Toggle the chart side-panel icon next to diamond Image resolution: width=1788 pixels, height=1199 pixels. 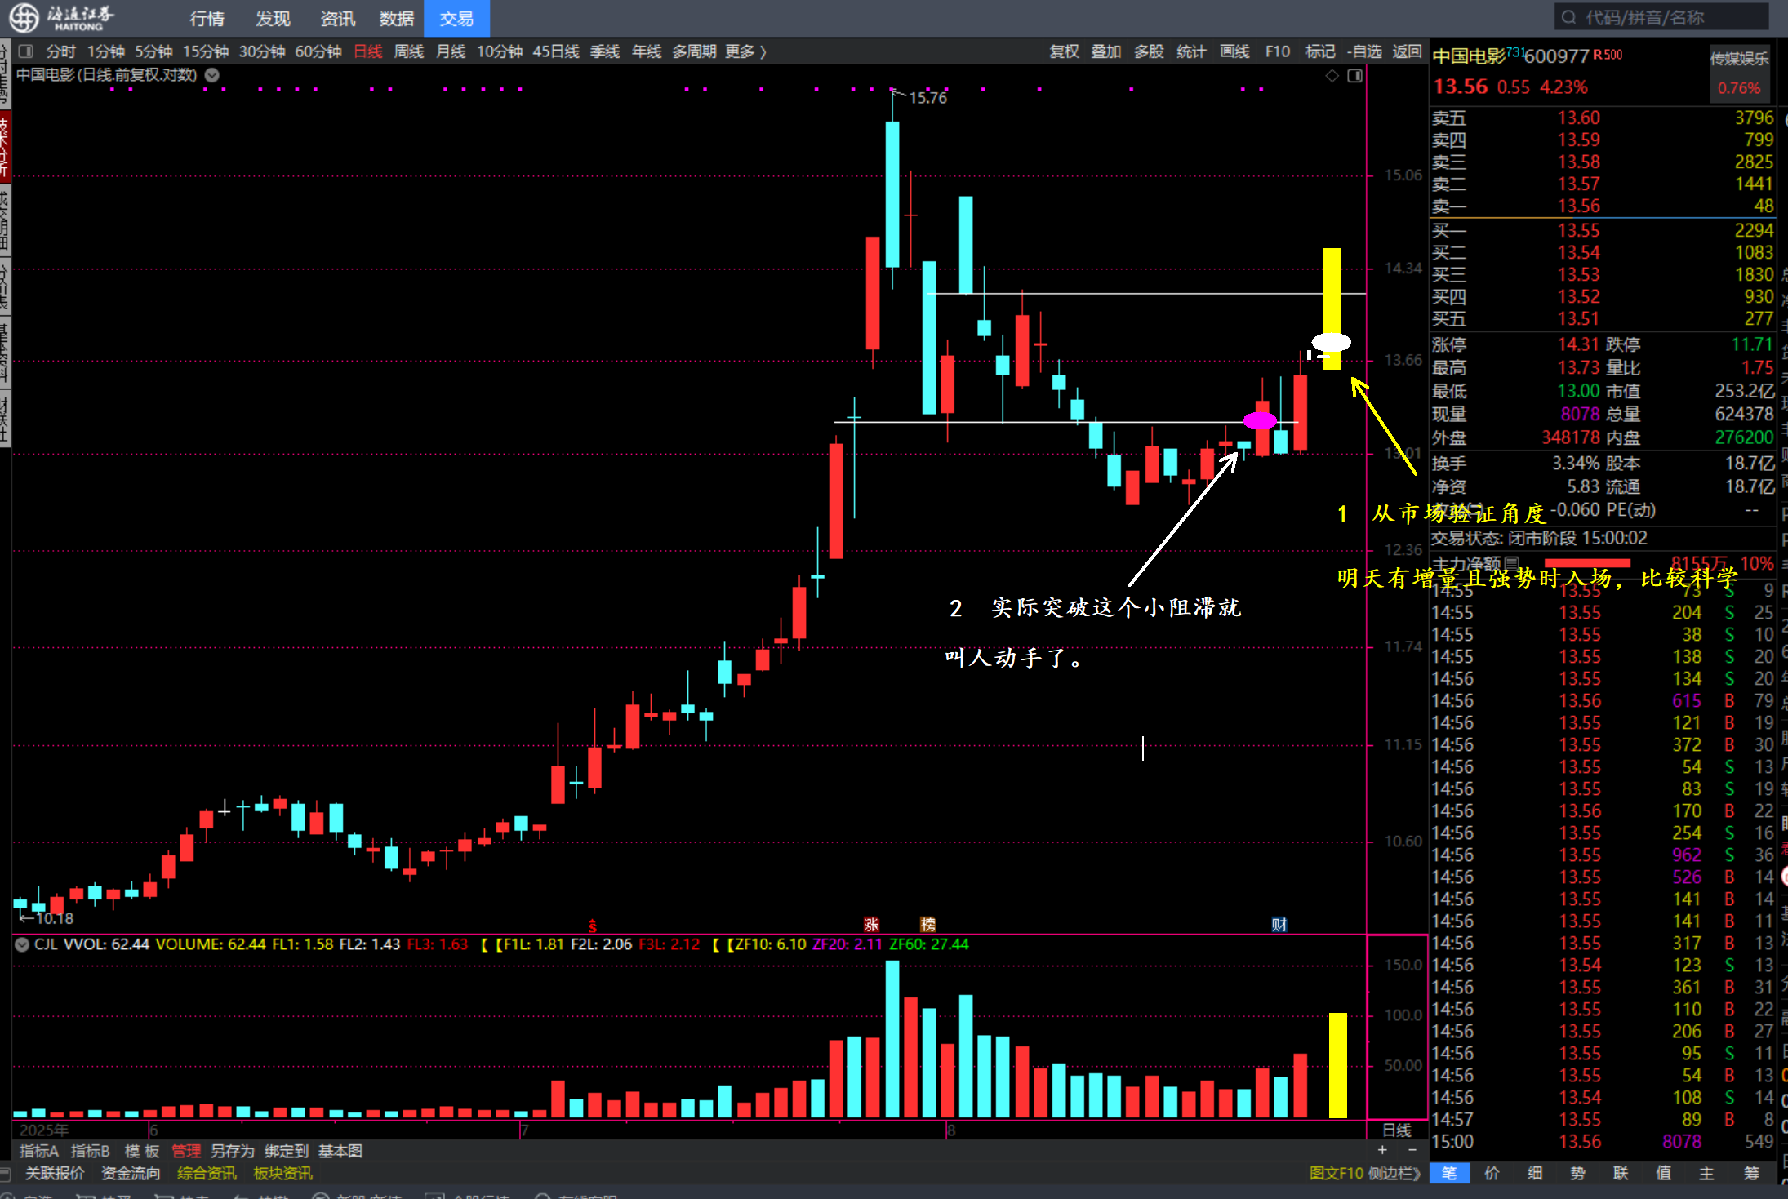1355,76
